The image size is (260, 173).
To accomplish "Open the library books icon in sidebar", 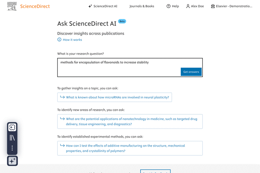I will [12, 138].
